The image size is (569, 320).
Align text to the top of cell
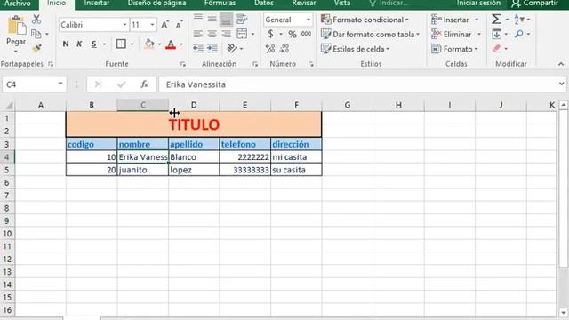pos(198,18)
